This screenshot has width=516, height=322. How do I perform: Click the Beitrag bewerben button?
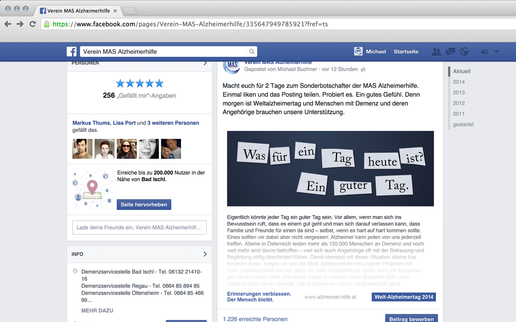click(x=411, y=319)
